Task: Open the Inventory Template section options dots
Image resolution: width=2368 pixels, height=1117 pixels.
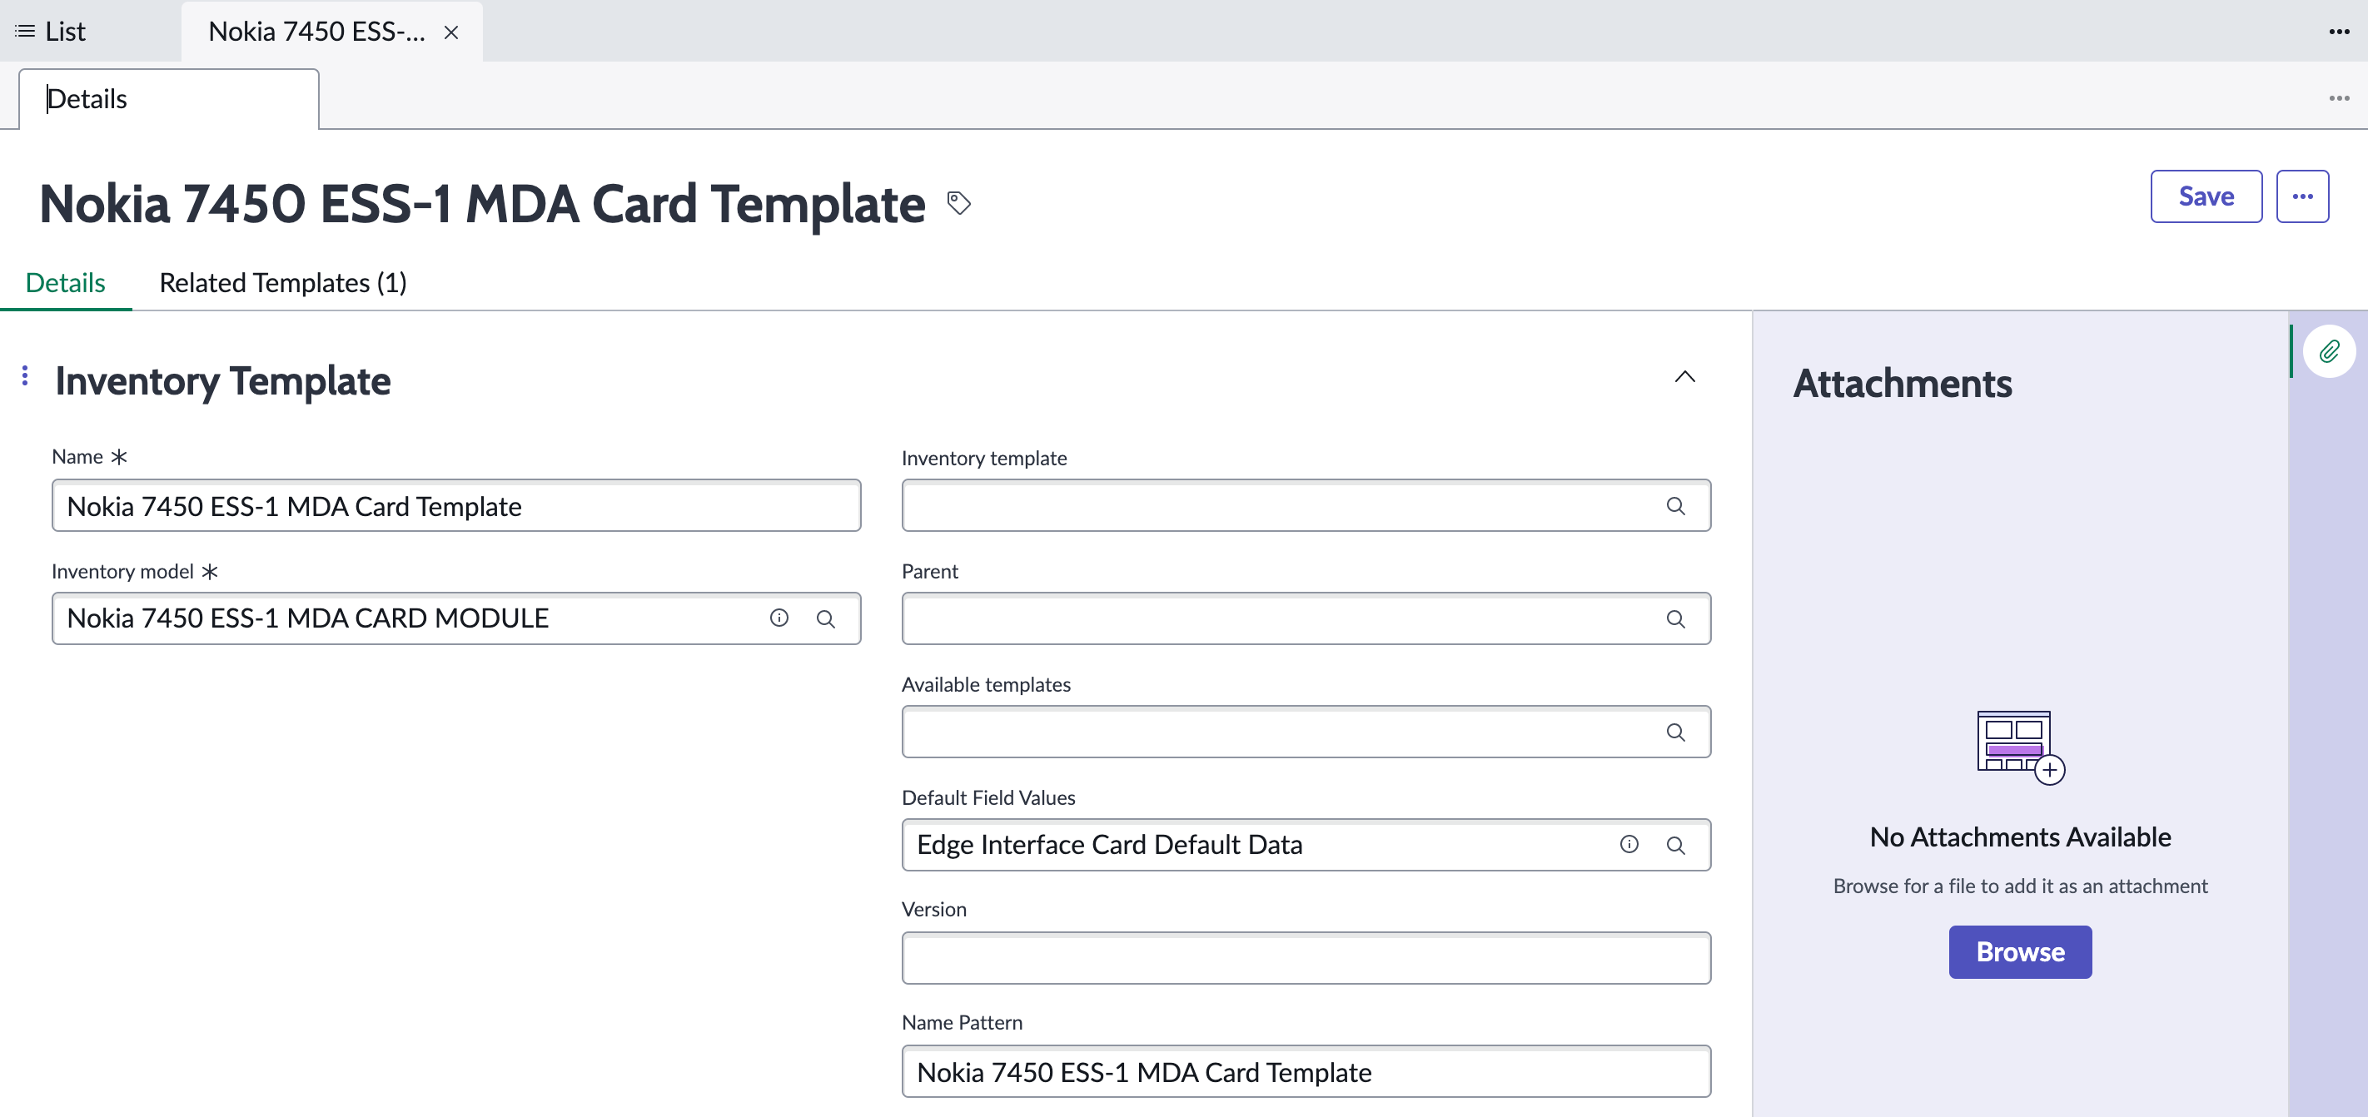Action: tap(25, 375)
